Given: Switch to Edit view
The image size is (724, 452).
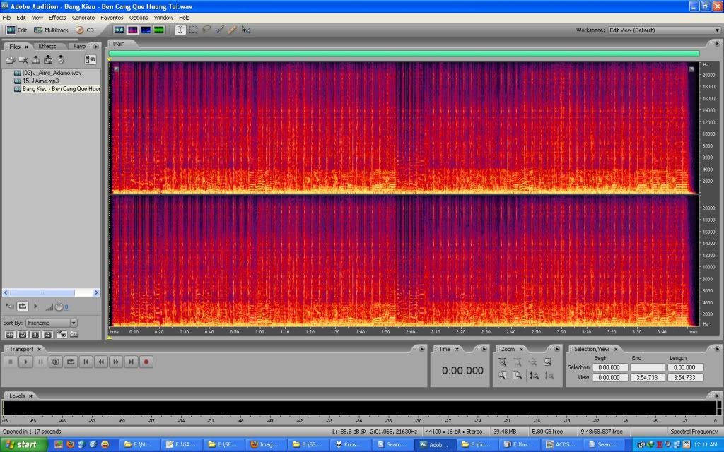Looking at the screenshot, I should [x=17, y=30].
